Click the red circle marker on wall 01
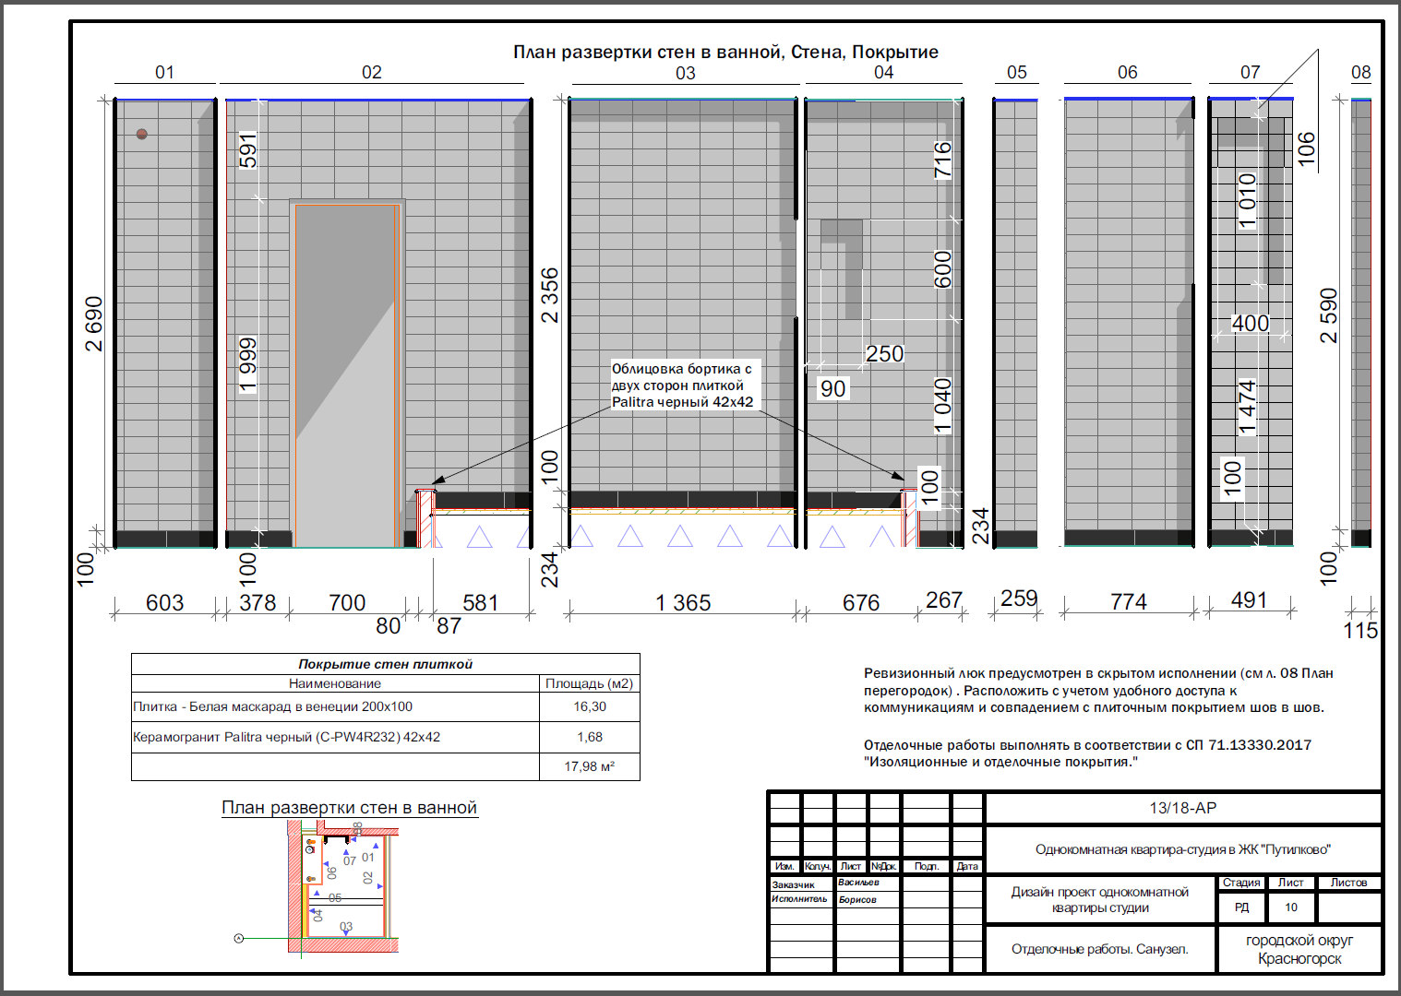Viewport: 1401px width, 996px height. click(x=142, y=134)
